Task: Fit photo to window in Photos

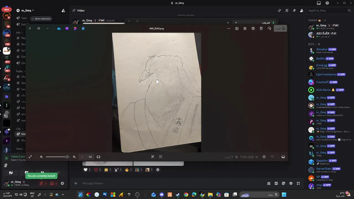Action: tap(98, 157)
